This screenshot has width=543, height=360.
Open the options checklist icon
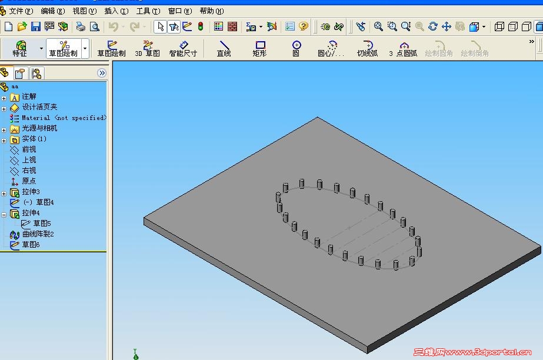(290, 26)
